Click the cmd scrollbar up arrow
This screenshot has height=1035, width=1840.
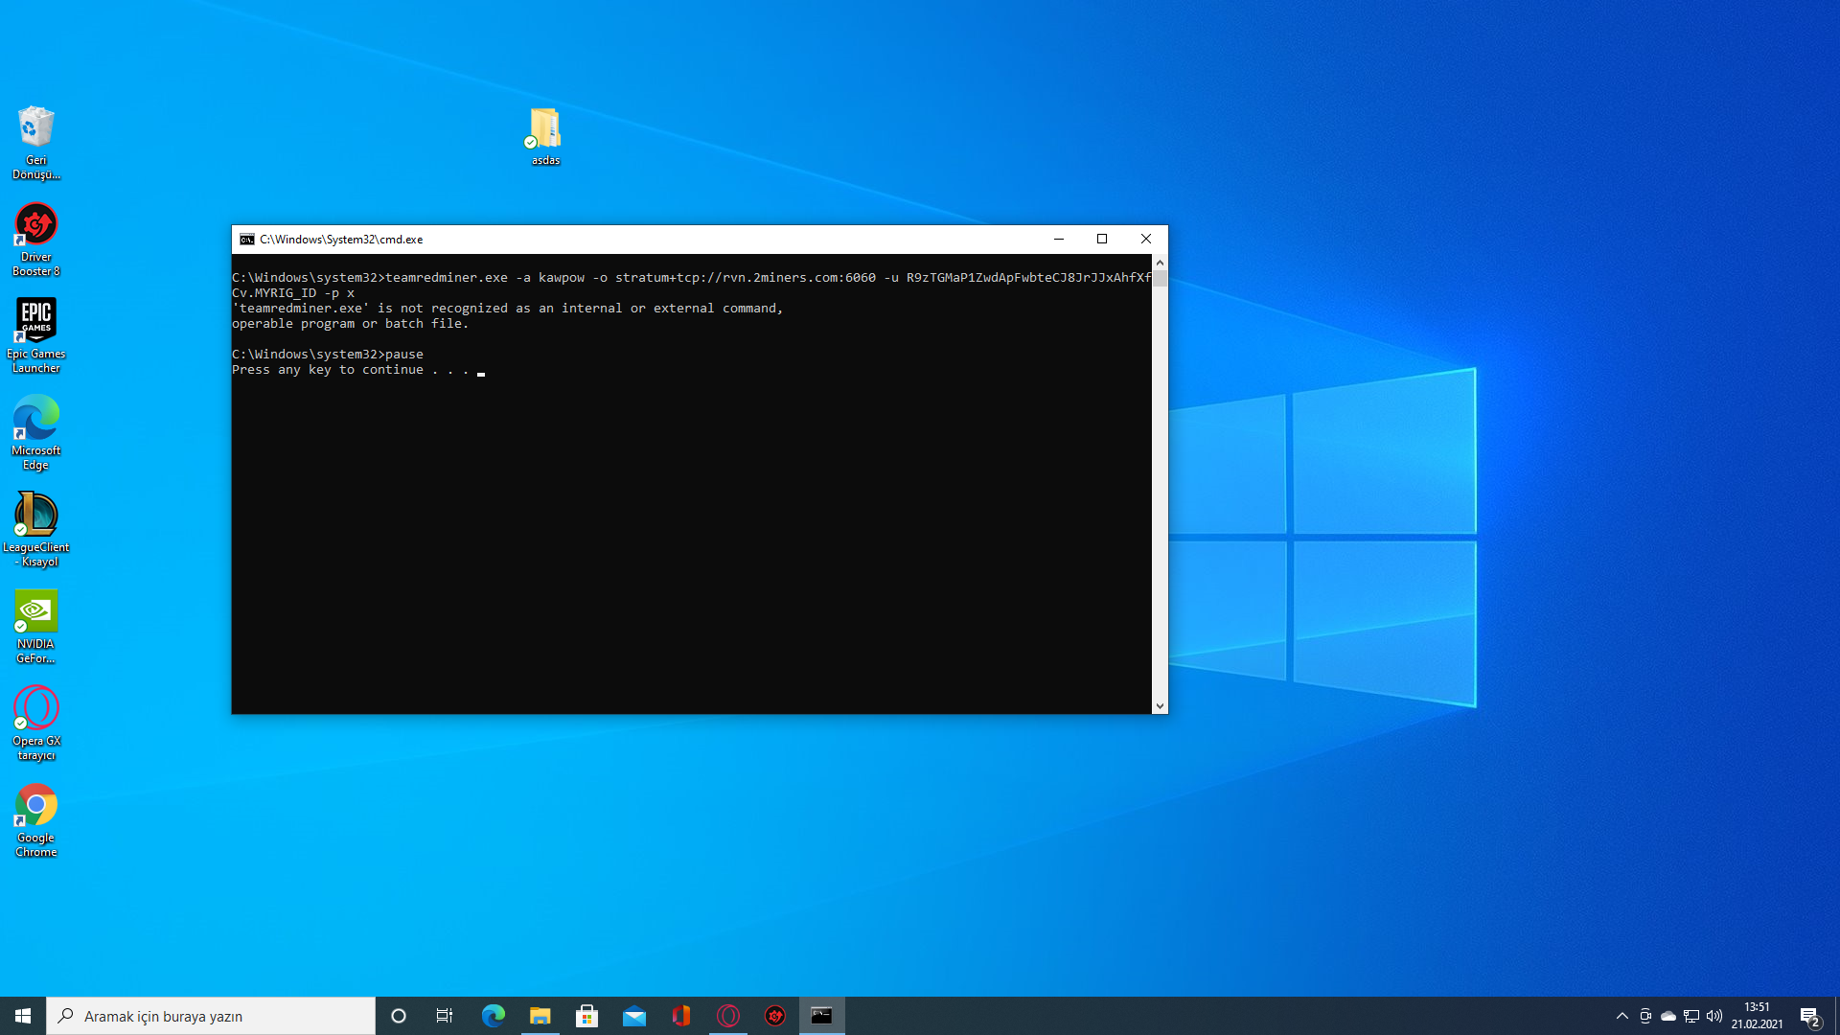(1160, 262)
